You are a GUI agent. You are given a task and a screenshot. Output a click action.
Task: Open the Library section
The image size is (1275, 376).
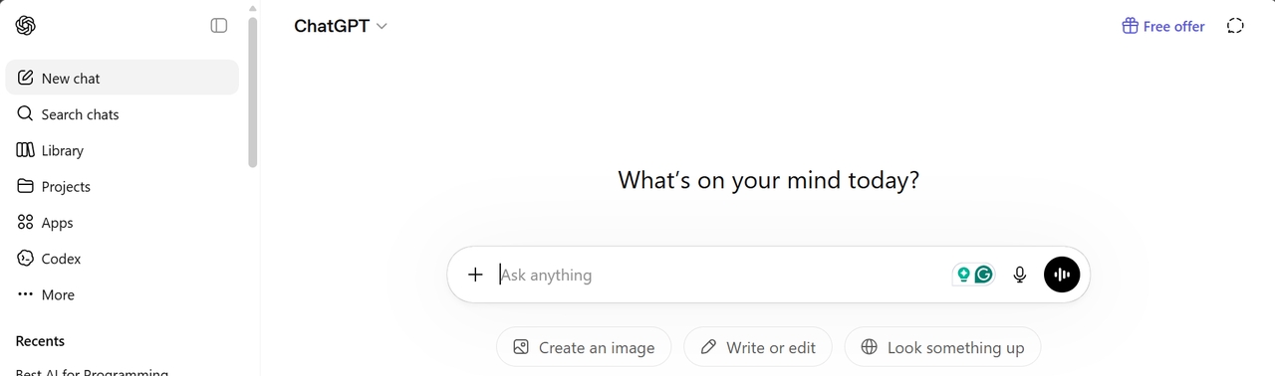point(123,150)
